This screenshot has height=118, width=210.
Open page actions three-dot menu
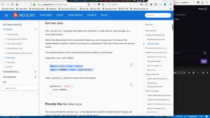[x=95, y=4]
